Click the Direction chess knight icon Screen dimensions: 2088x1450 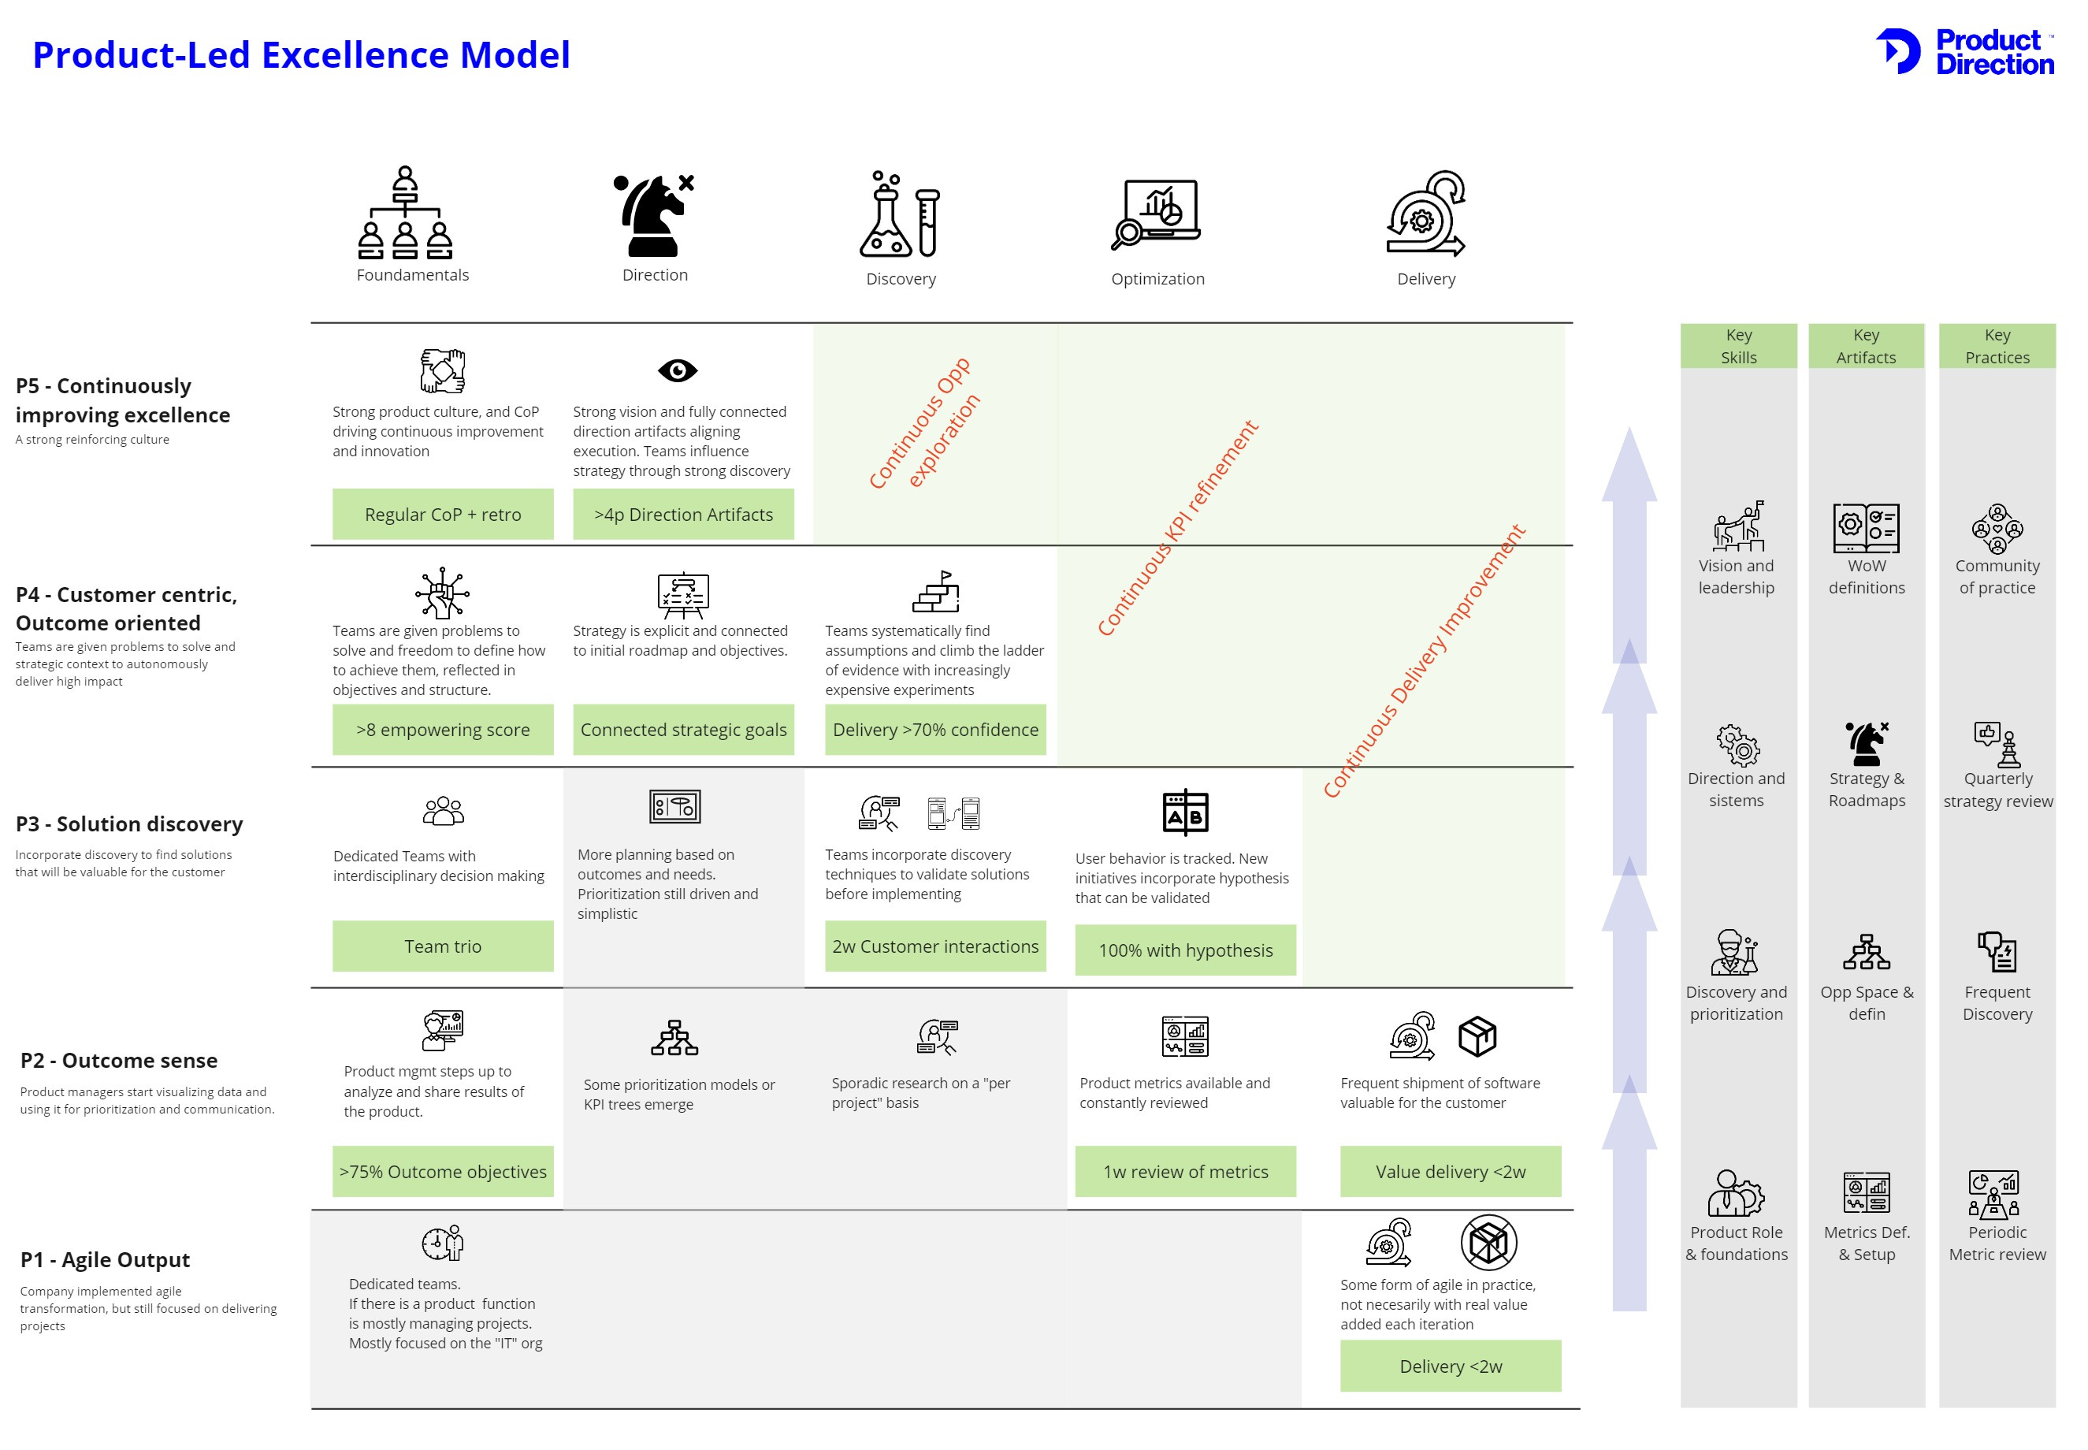click(654, 215)
